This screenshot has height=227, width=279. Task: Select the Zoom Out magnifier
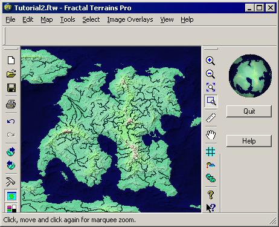211,74
